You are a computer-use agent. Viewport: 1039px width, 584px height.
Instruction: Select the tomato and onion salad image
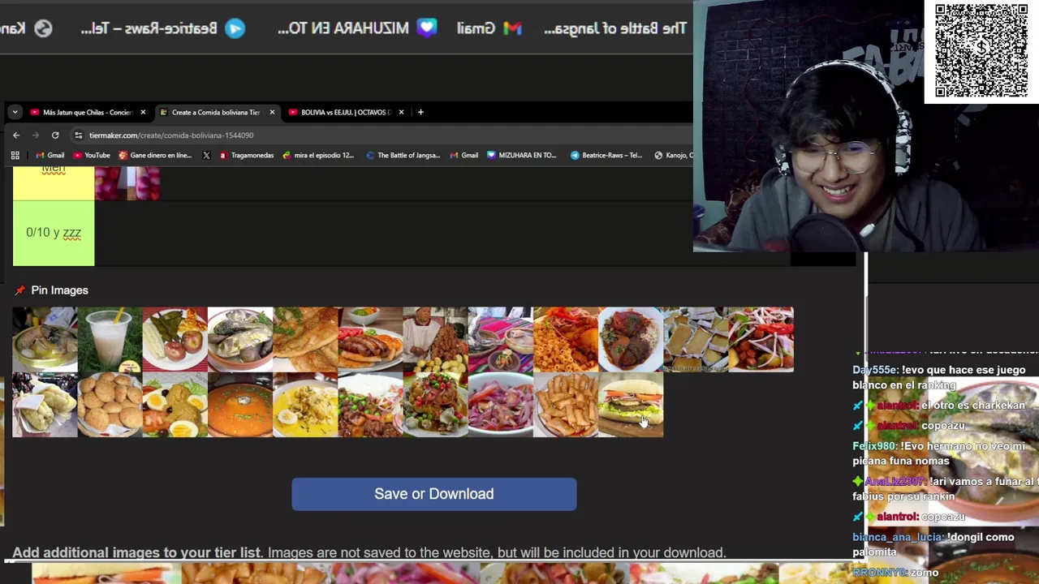761,339
